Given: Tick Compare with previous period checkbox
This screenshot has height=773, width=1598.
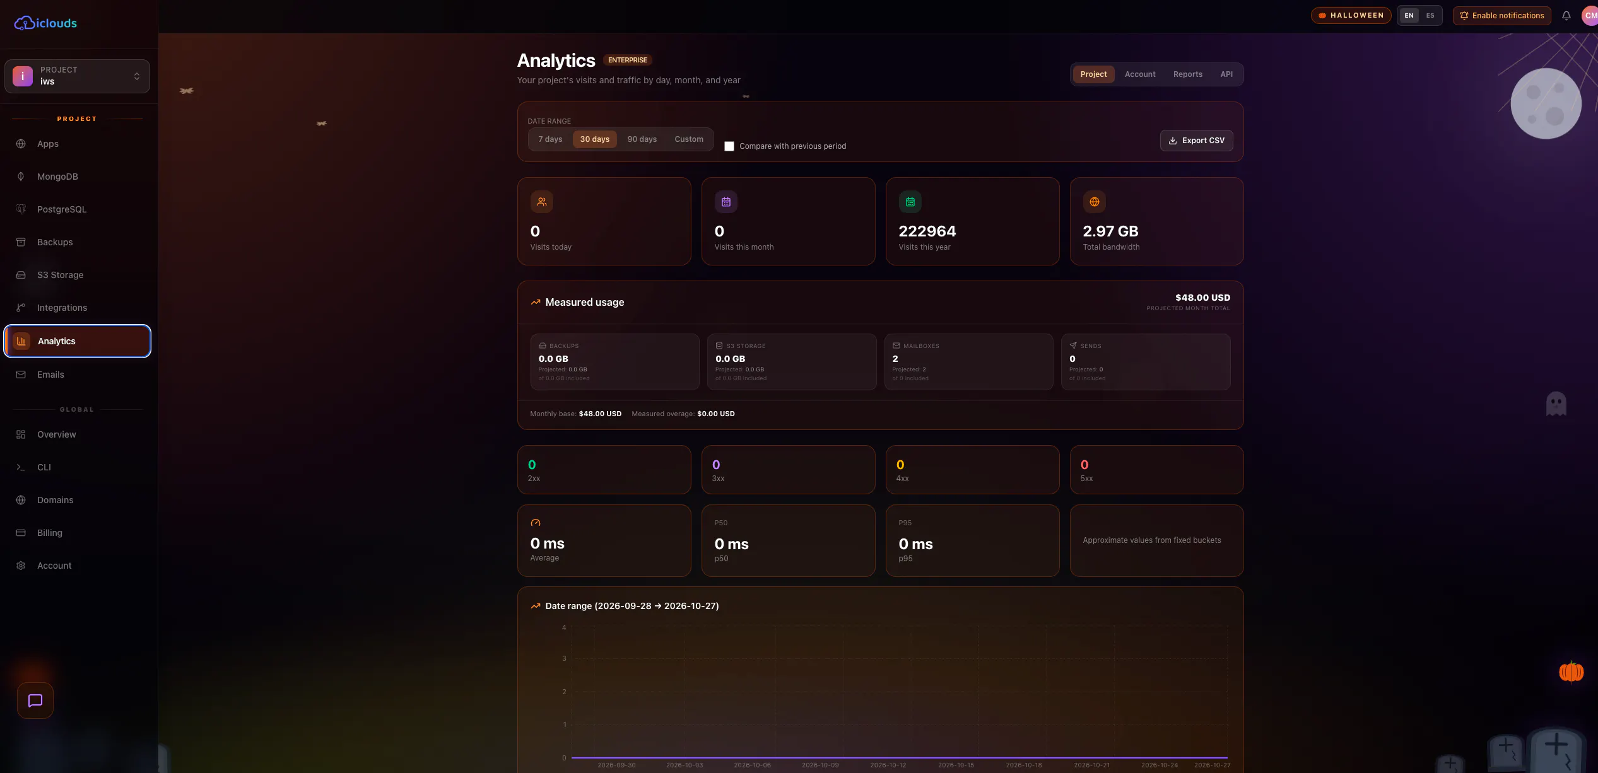Looking at the screenshot, I should point(729,146).
